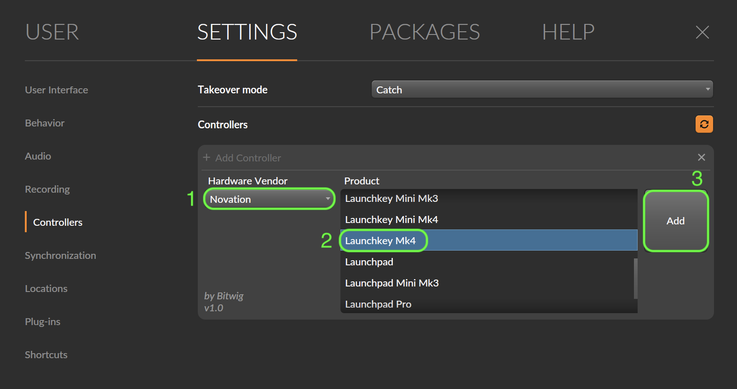Close the dashboard window via the X
The image size is (737, 389).
tap(702, 32)
